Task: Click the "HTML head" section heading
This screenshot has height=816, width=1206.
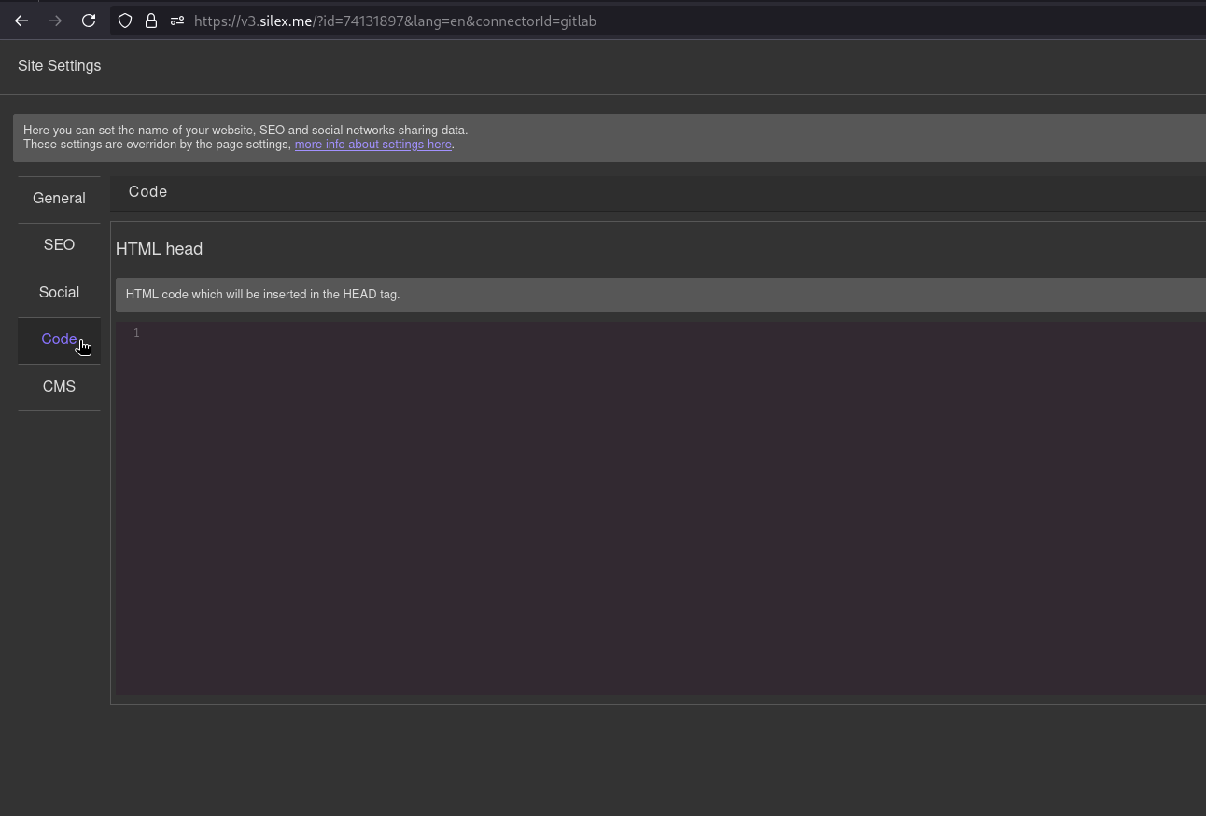Action: [159, 249]
